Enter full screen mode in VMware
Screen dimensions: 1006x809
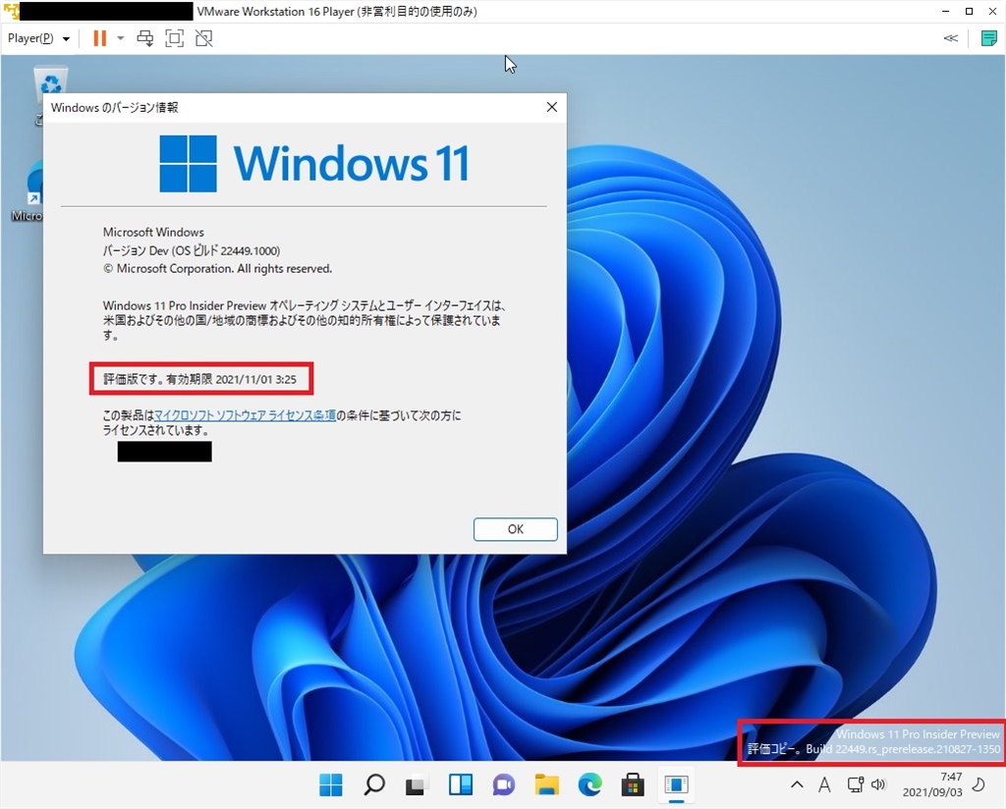[175, 38]
